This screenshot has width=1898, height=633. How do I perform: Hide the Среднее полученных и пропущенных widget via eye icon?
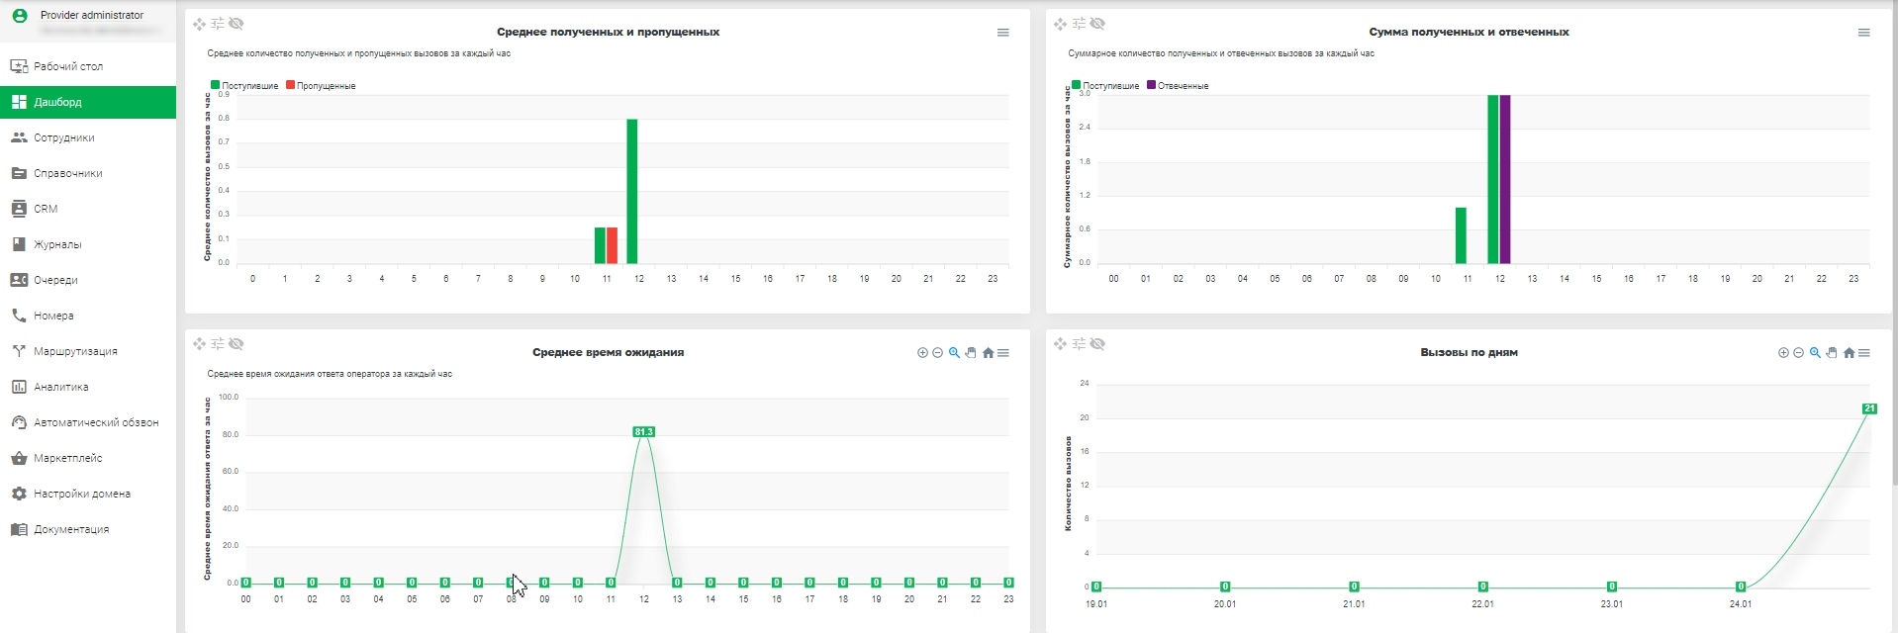coord(236,24)
